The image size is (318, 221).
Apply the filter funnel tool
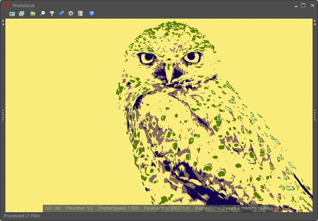pyautogui.click(x=51, y=13)
